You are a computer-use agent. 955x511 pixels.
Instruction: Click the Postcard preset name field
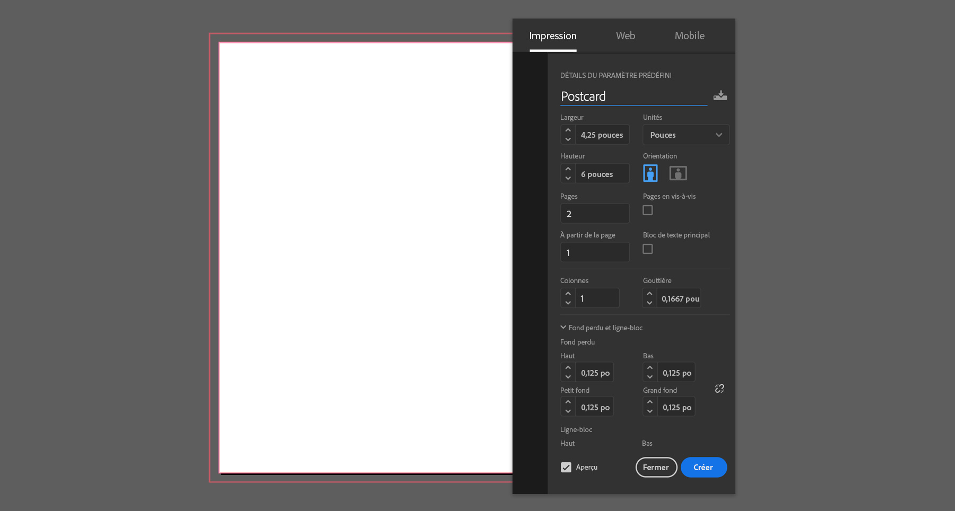633,96
